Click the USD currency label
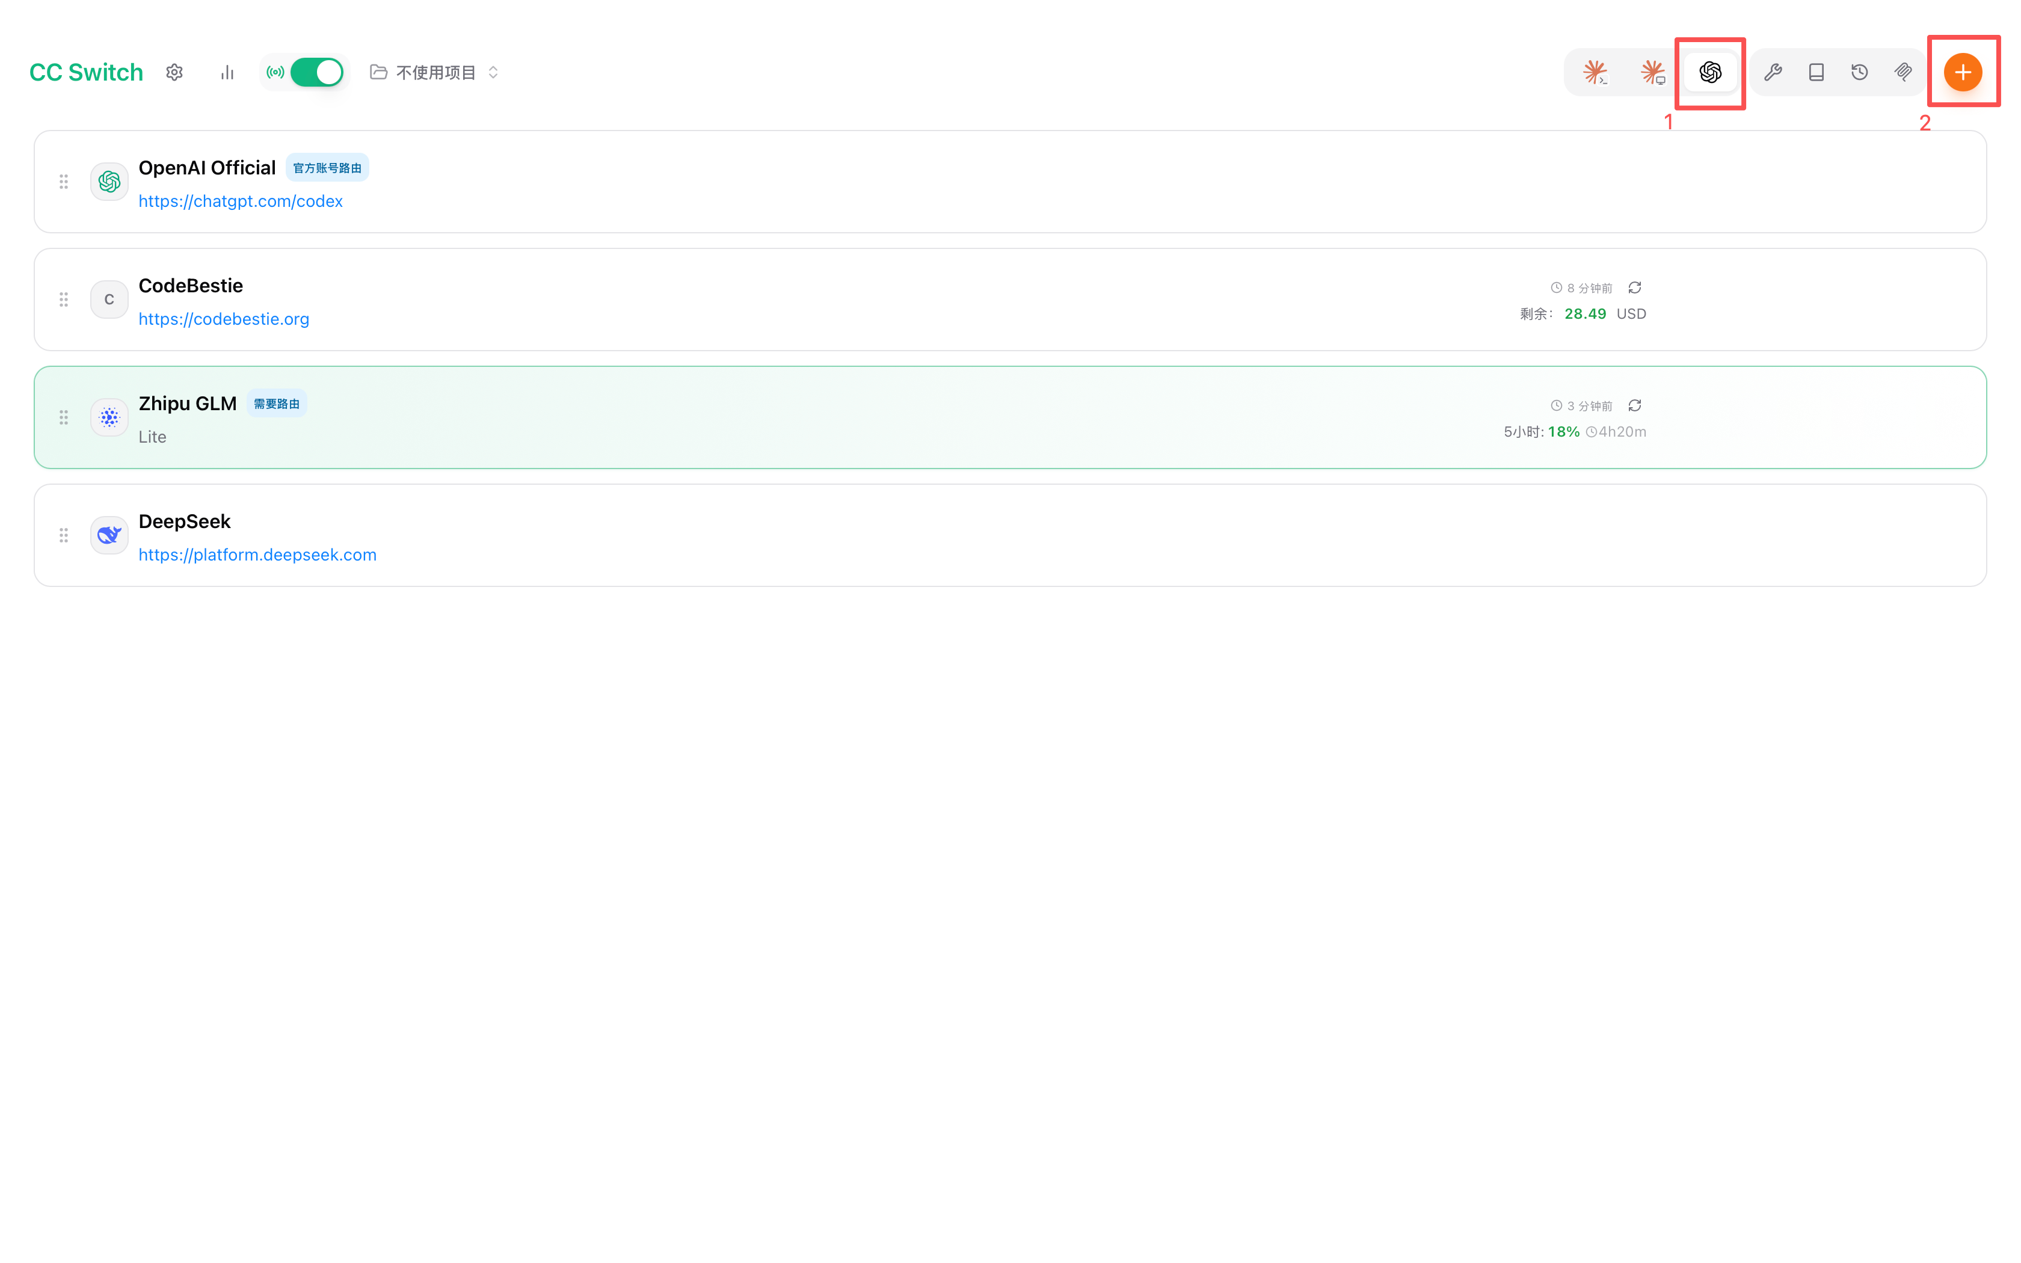 (x=1631, y=314)
